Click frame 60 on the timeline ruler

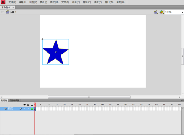point(126,105)
